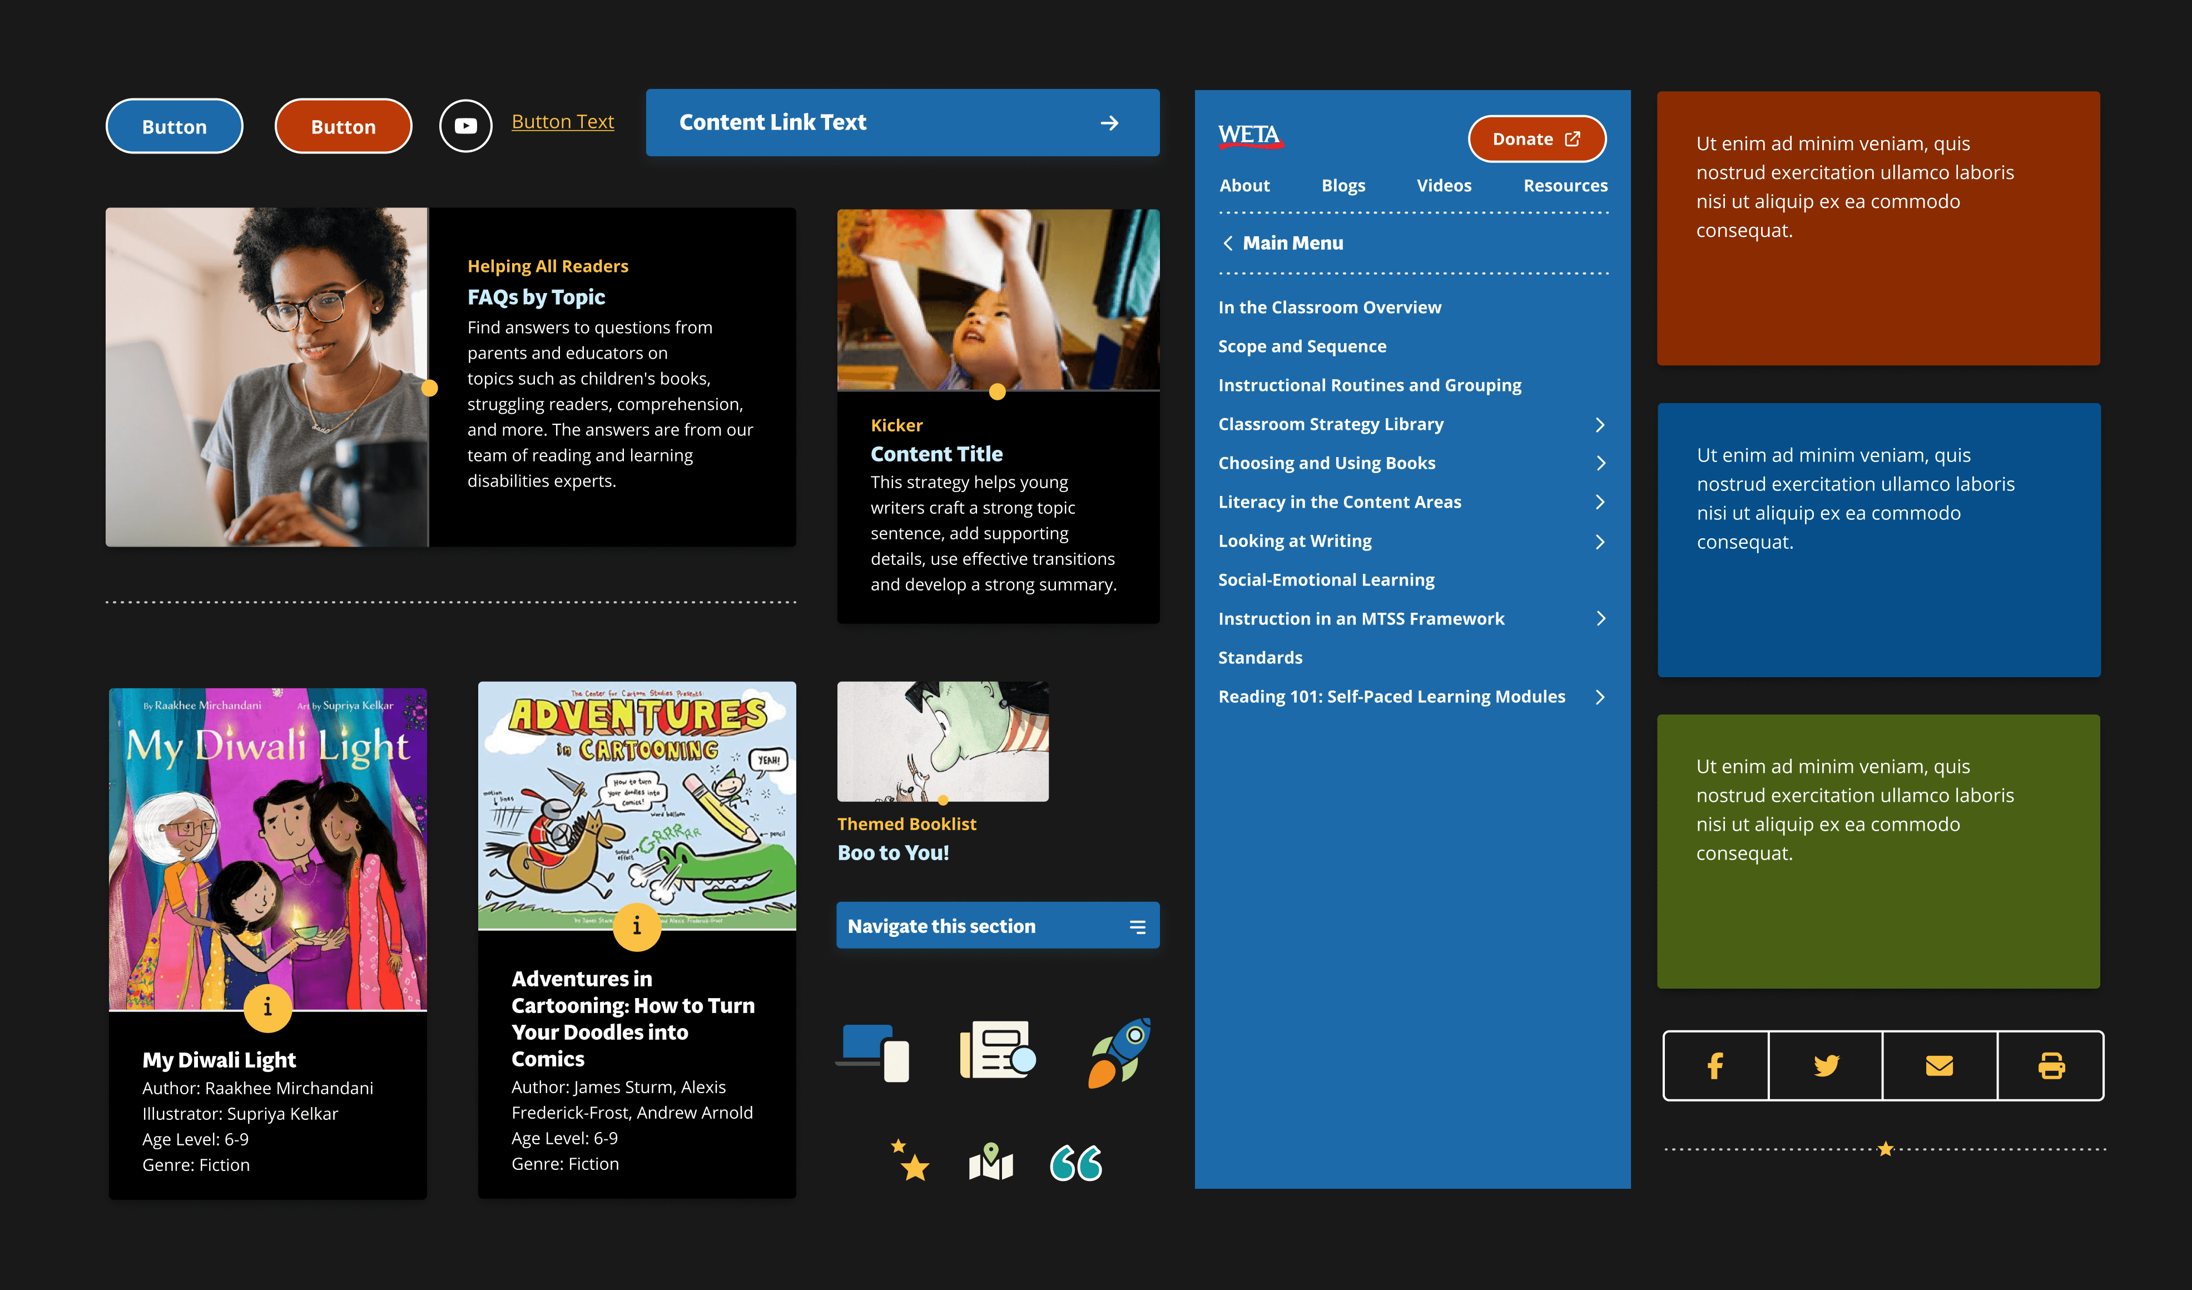Click the arrow in Content Link Text

1109,123
